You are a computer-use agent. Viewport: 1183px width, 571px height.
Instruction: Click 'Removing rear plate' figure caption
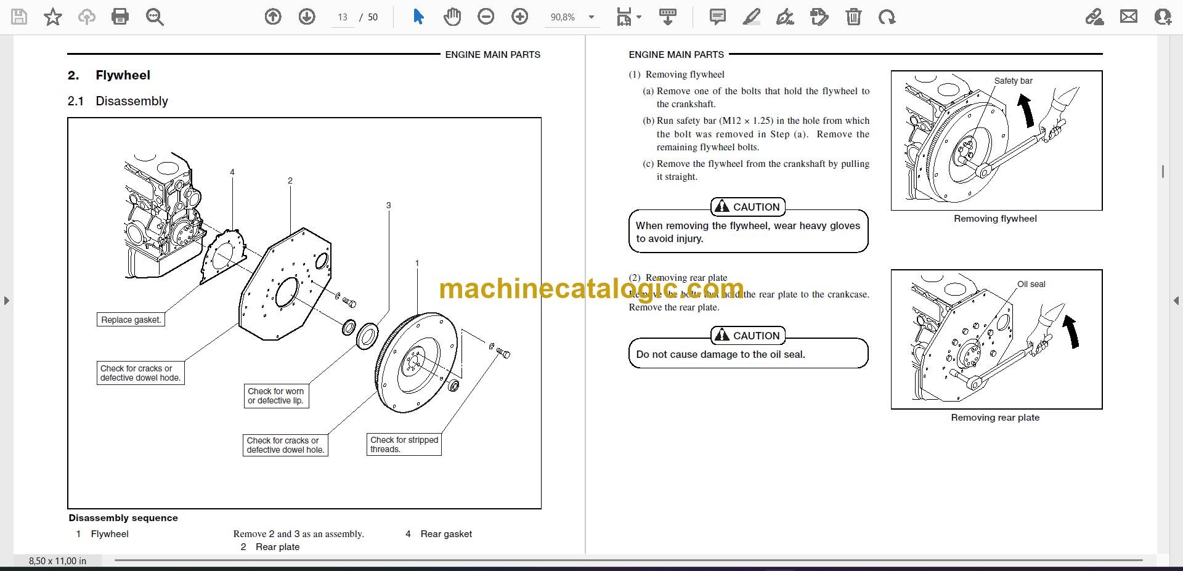click(995, 418)
